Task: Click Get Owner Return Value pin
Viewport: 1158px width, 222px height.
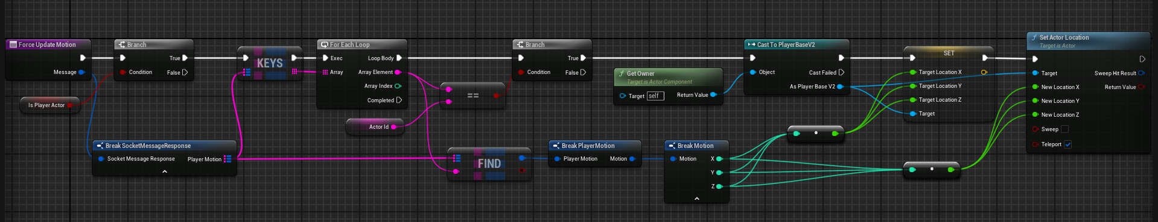Action: tap(713, 95)
